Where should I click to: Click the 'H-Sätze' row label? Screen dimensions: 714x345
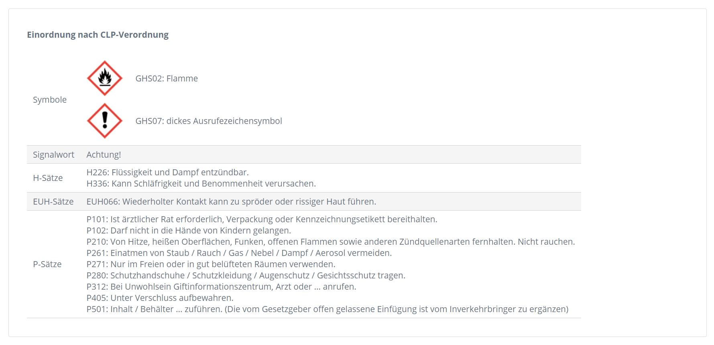48,178
